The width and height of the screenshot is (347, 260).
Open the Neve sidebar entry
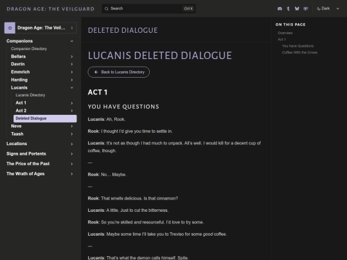[16, 126]
